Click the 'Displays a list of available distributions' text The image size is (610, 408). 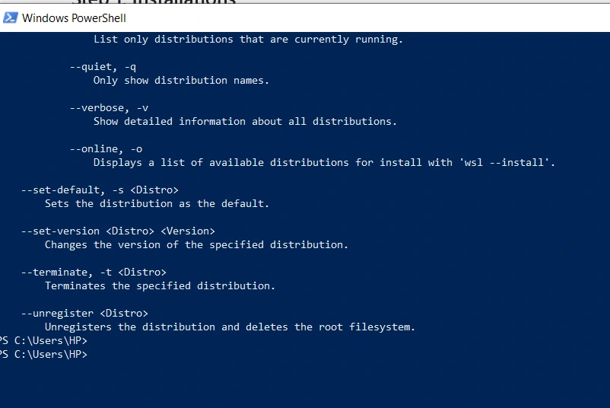(x=221, y=162)
